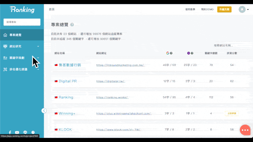Image resolution: width=253 pixels, height=142 pixels.
Task: Visit the inboundmarketing.com.tw URL
Action: (x=120, y=65)
